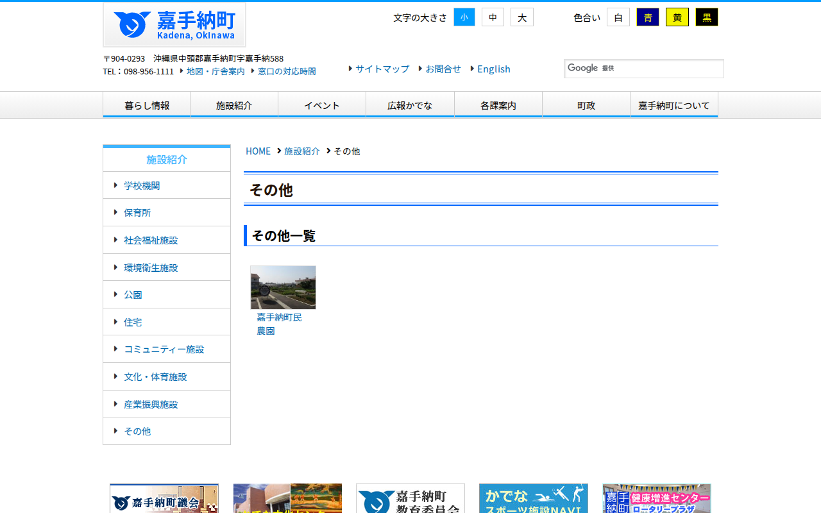Click the Kadena town logo
This screenshot has width=821, height=513.
pos(174,25)
